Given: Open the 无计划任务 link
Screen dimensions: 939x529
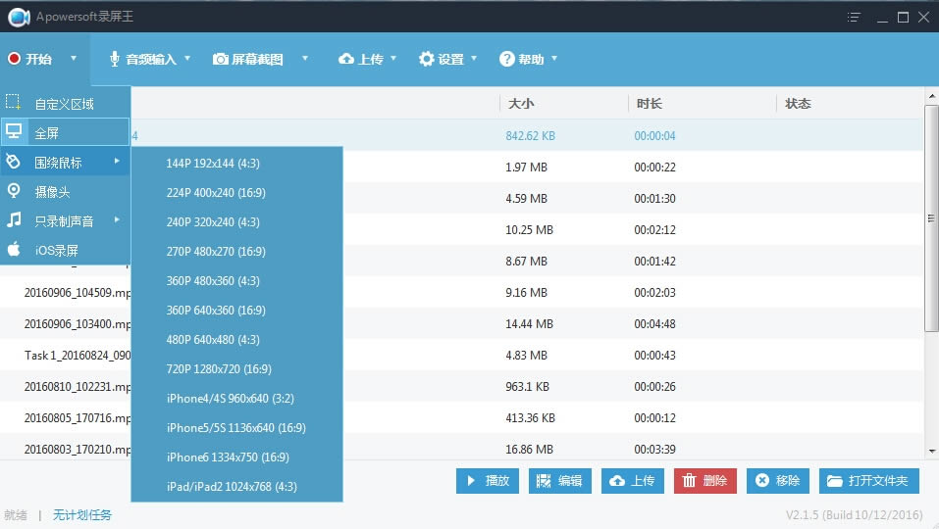Looking at the screenshot, I should pos(82,514).
